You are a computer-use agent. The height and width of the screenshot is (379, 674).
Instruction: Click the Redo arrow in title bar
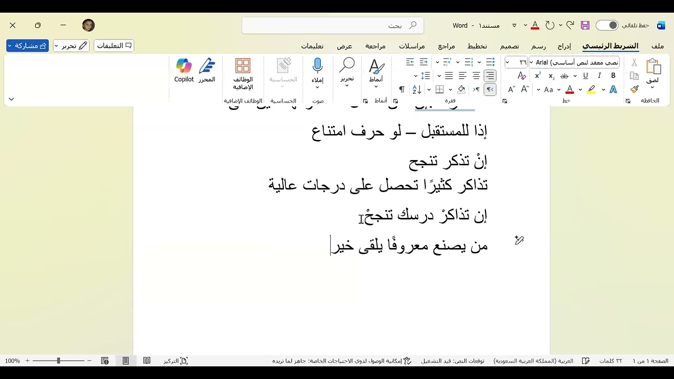tap(550, 25)
